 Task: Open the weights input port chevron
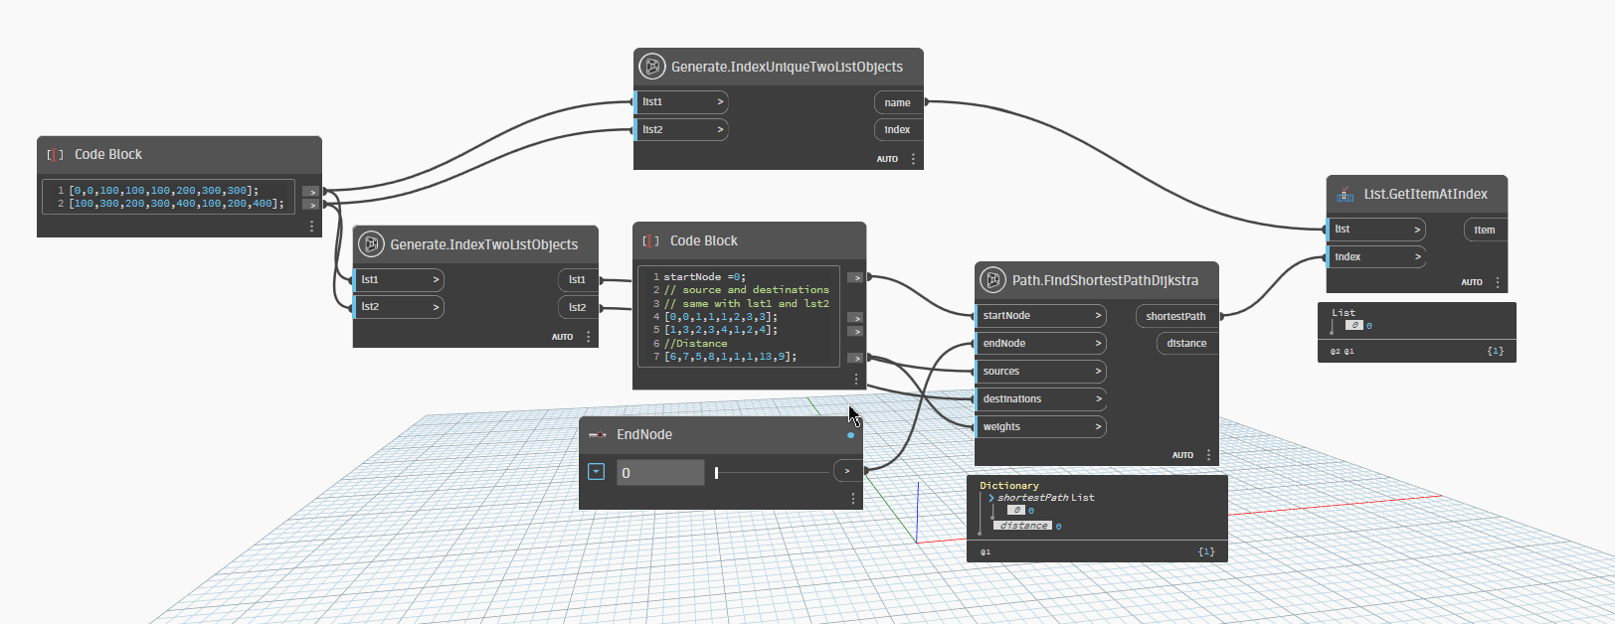click(x=1097, y=427)
